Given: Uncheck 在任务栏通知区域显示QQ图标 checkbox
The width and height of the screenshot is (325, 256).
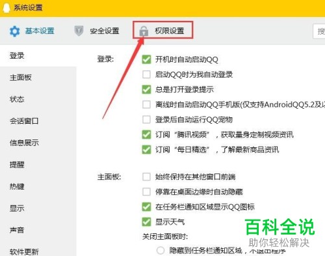Looking at the screenshot, I should tap(146, 206).
